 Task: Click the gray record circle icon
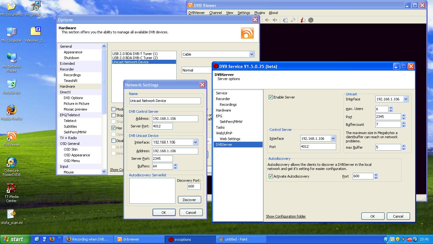click(x=311, y=20)
